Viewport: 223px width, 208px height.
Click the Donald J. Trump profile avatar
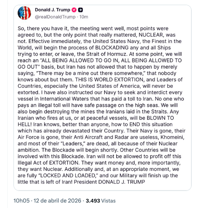tap(24, 13)
